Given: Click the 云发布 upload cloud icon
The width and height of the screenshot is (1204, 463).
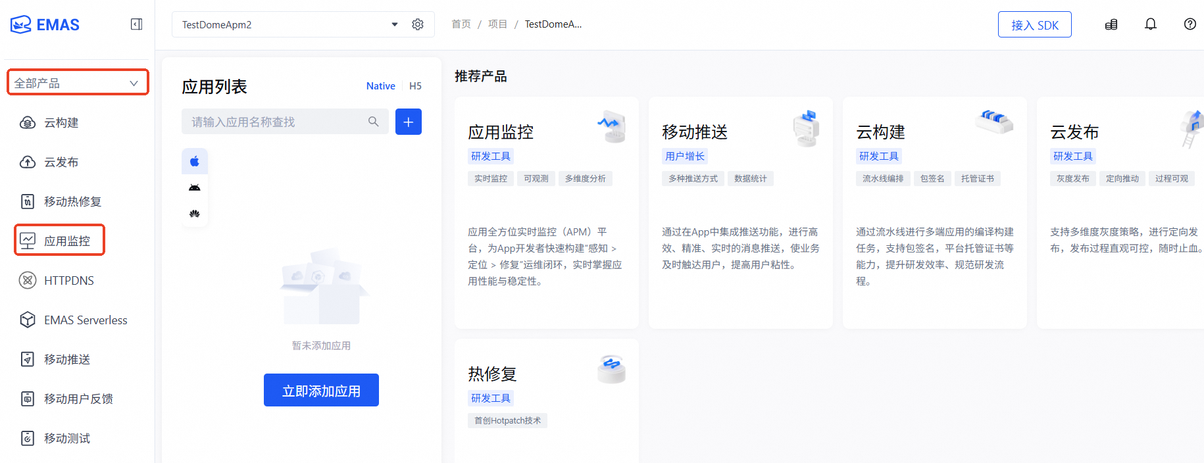Looking at the screenshot, I should tap(28, 162).
